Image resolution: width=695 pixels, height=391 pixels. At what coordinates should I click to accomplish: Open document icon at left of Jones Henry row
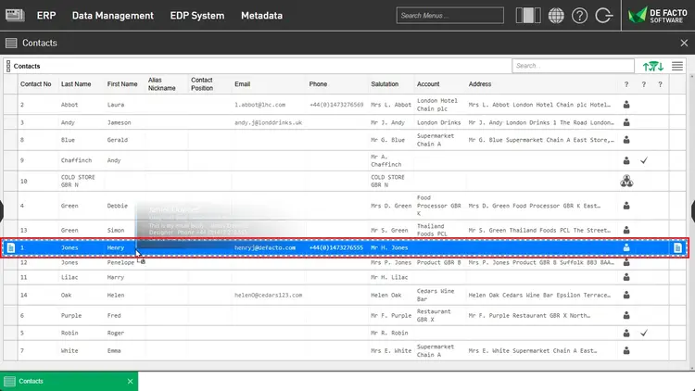tap(10, 247)
